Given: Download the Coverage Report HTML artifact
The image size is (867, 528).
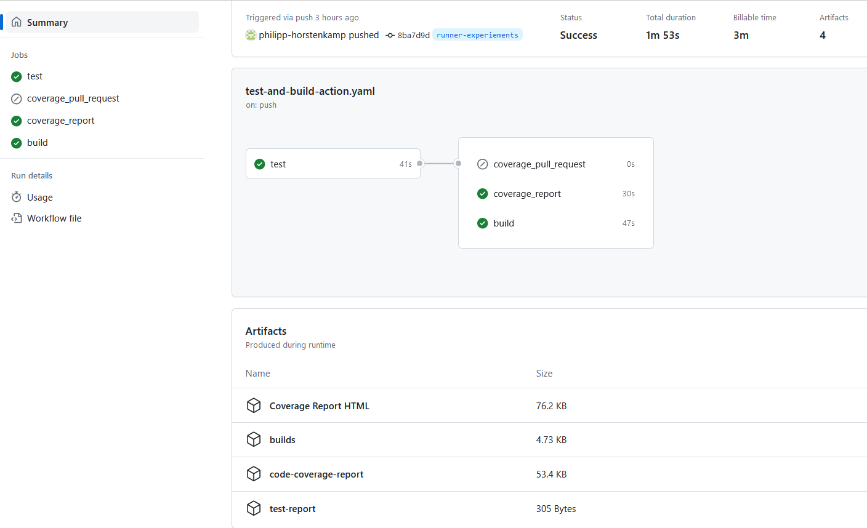Looking at the screenshot, I should tap(319, 406).
